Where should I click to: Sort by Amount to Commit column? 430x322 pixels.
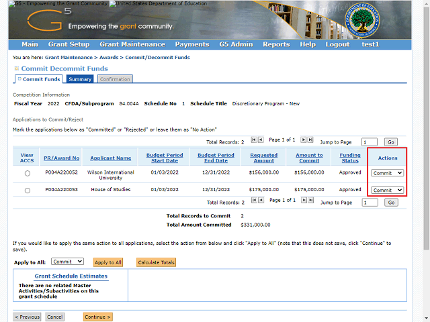(x=309, y=158)
